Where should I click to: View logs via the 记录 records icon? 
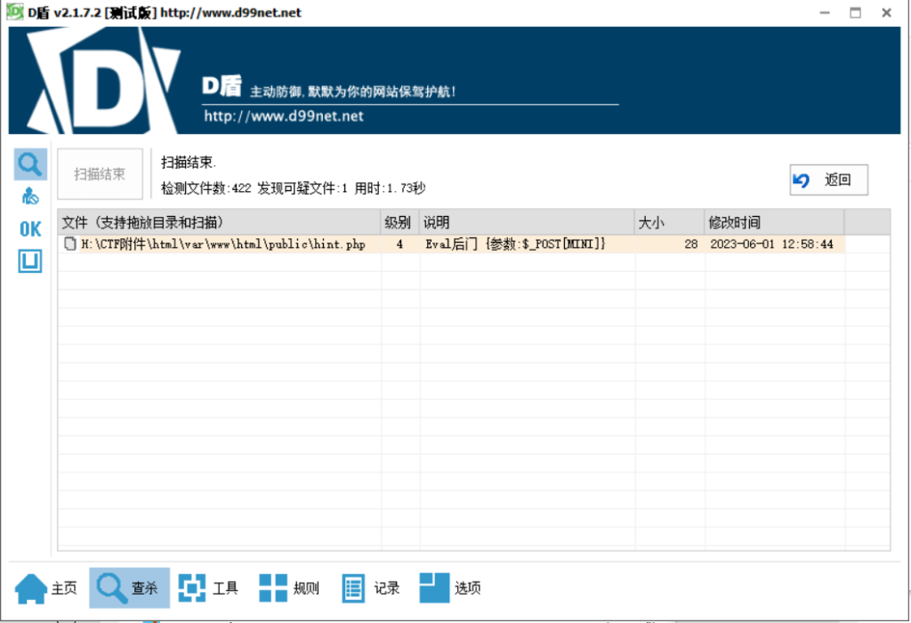point(351,587)
